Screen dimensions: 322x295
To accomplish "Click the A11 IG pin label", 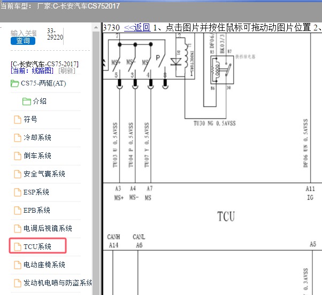I will [310, 193].
